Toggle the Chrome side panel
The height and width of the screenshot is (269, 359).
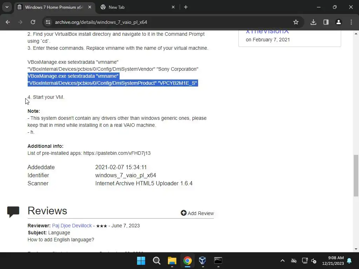326,22
